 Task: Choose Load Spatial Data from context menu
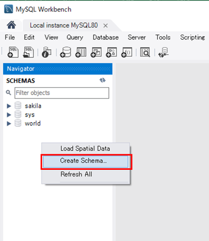[85, 148]
